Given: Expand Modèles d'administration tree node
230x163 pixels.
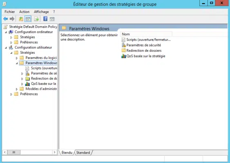Looking at the screenshot, I should pos(17,89).
